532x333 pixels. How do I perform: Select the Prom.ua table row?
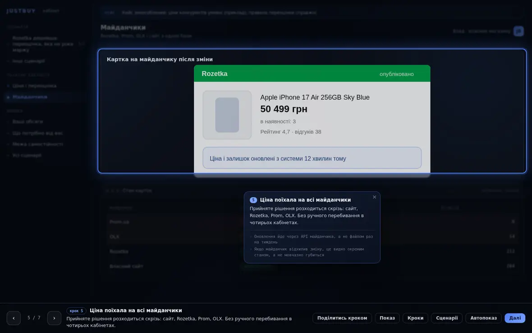click(312, 222)
